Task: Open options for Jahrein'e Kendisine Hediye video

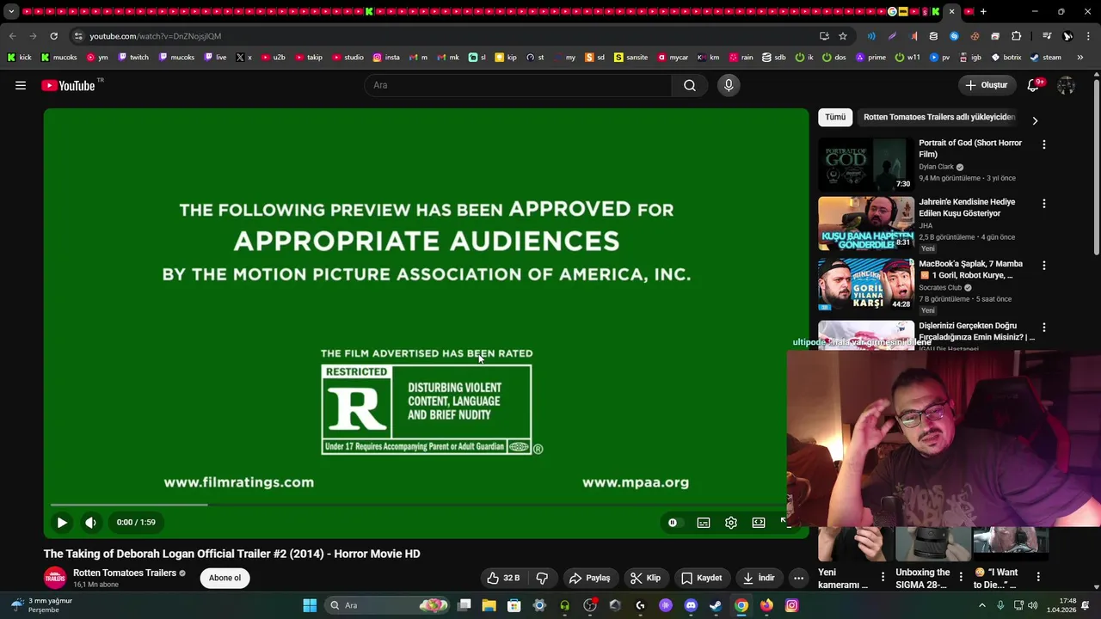Action: point(1044,204)
